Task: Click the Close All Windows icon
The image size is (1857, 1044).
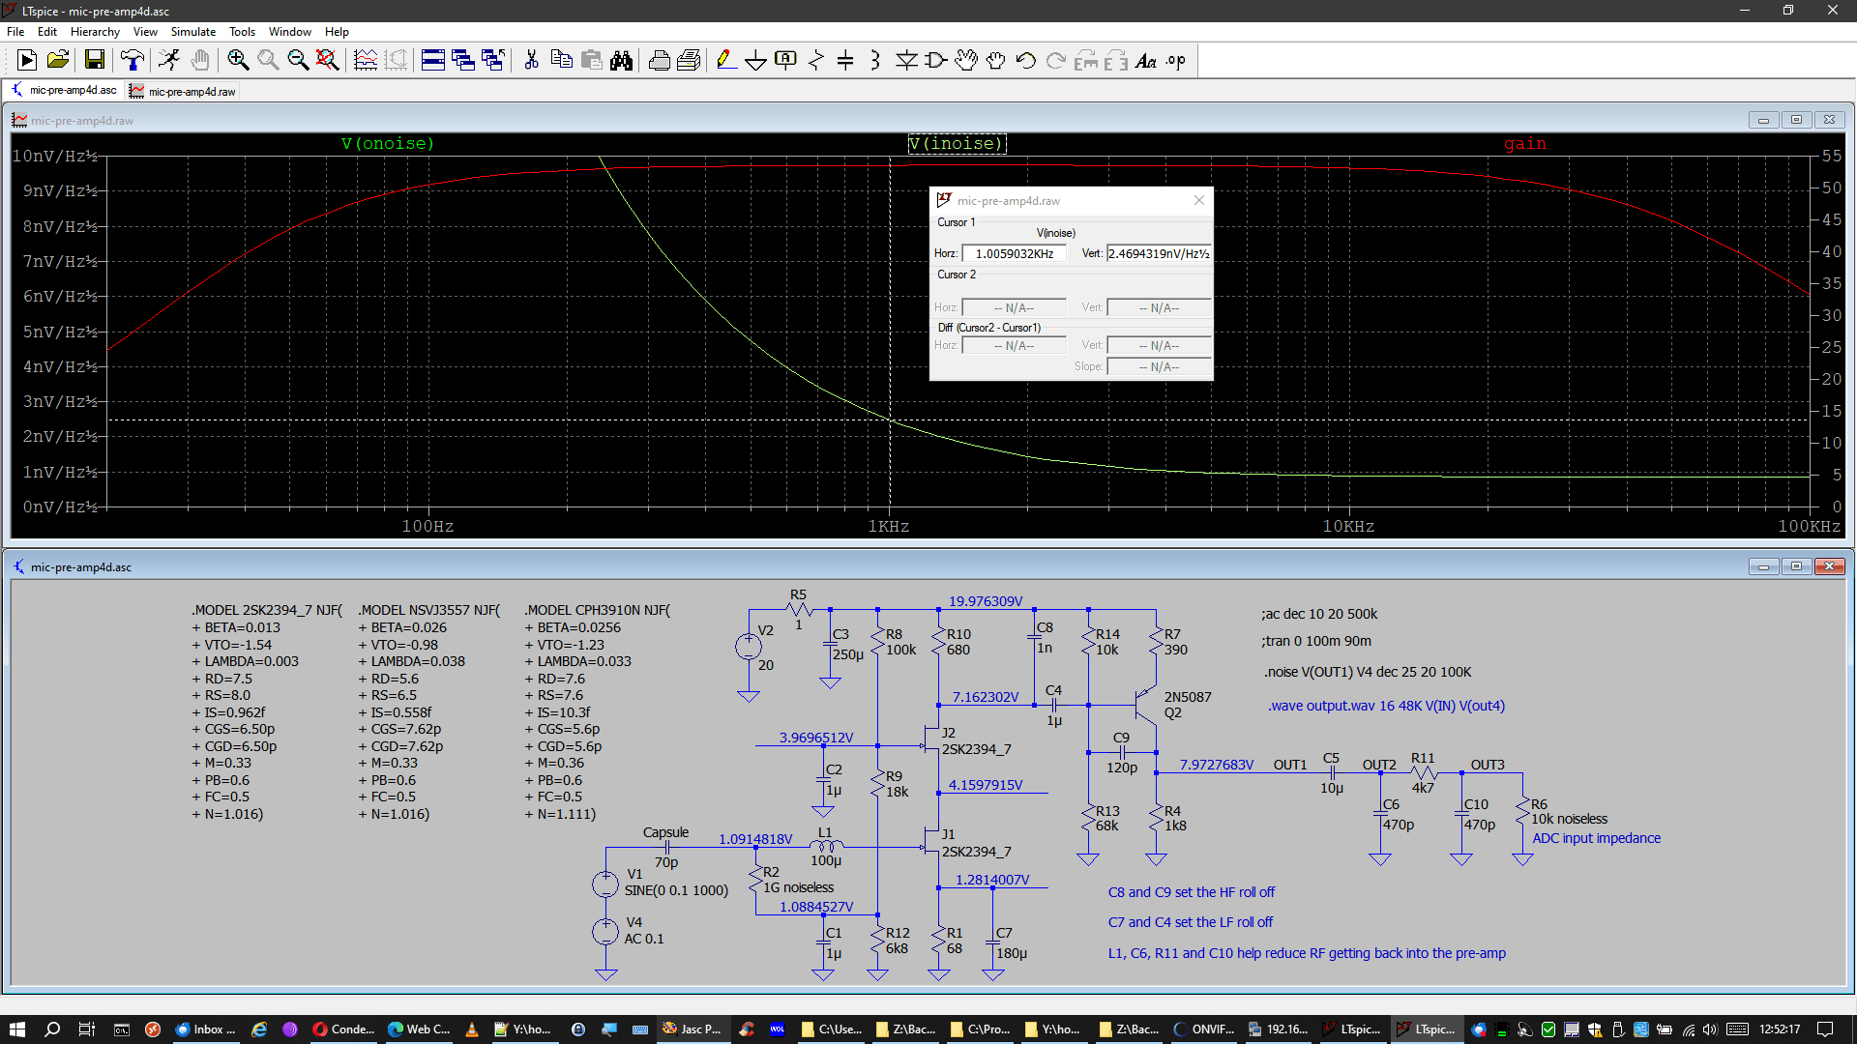Action: 493,61
